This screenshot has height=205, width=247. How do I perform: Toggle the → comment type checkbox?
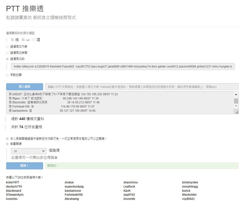23,40
